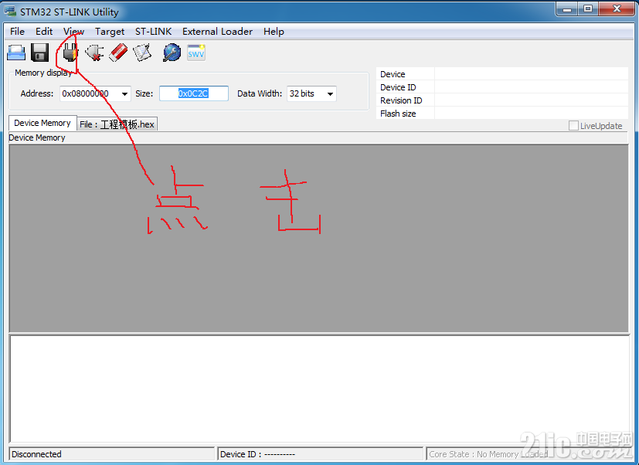
Task: Open the File menu
Action: [18, 32]
